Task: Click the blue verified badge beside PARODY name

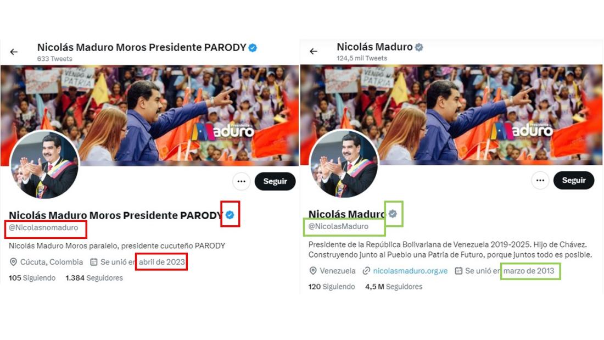Action: (230, 215)
